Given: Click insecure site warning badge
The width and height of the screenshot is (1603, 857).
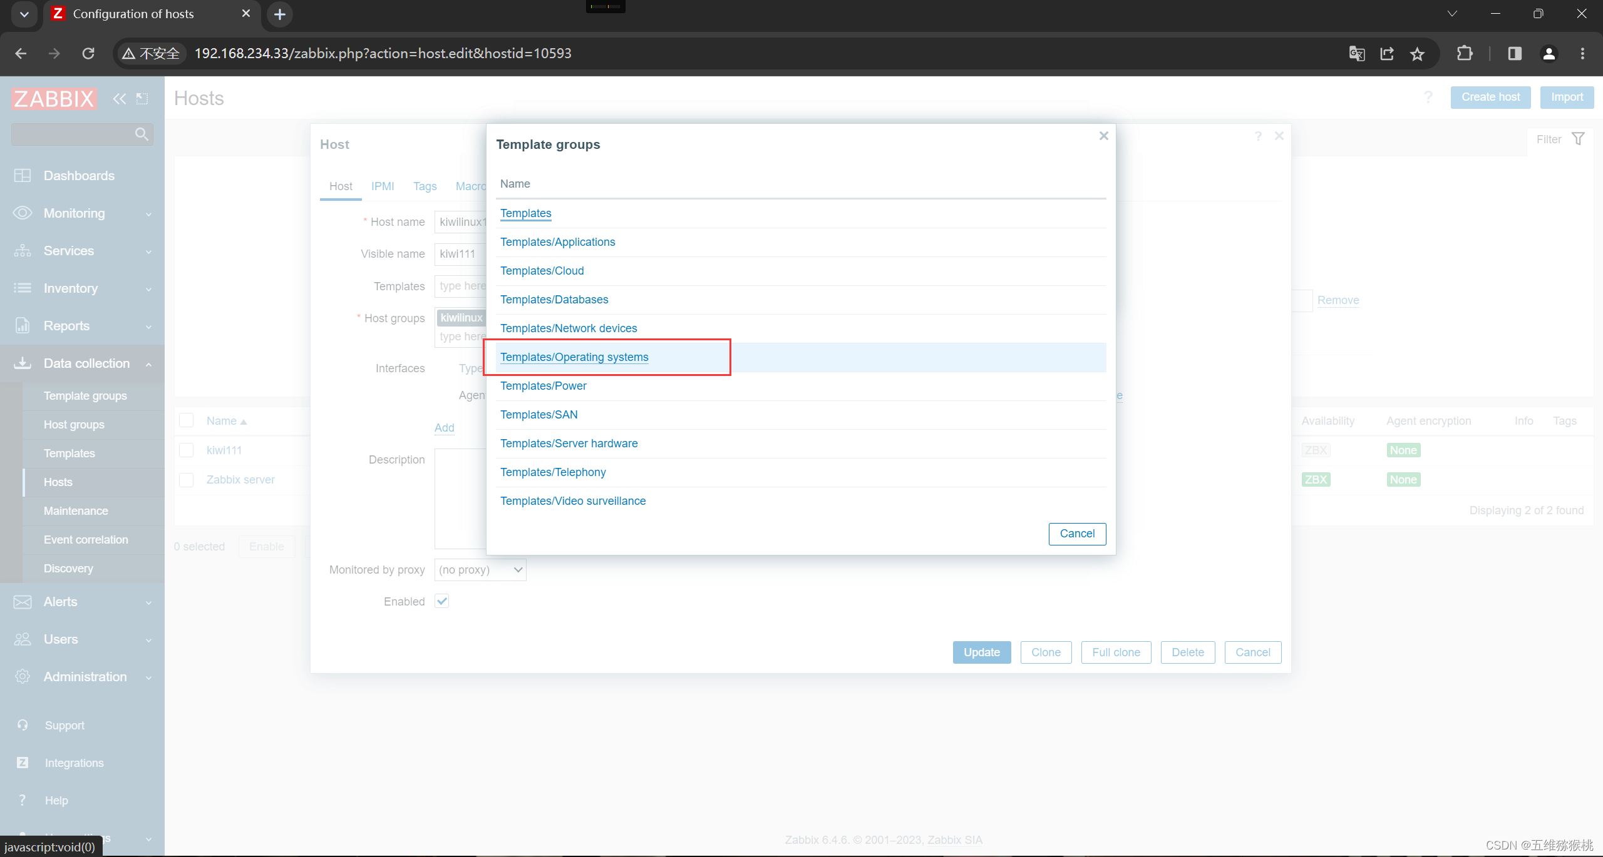Looking at the screenshot, I should pos(151,54).
